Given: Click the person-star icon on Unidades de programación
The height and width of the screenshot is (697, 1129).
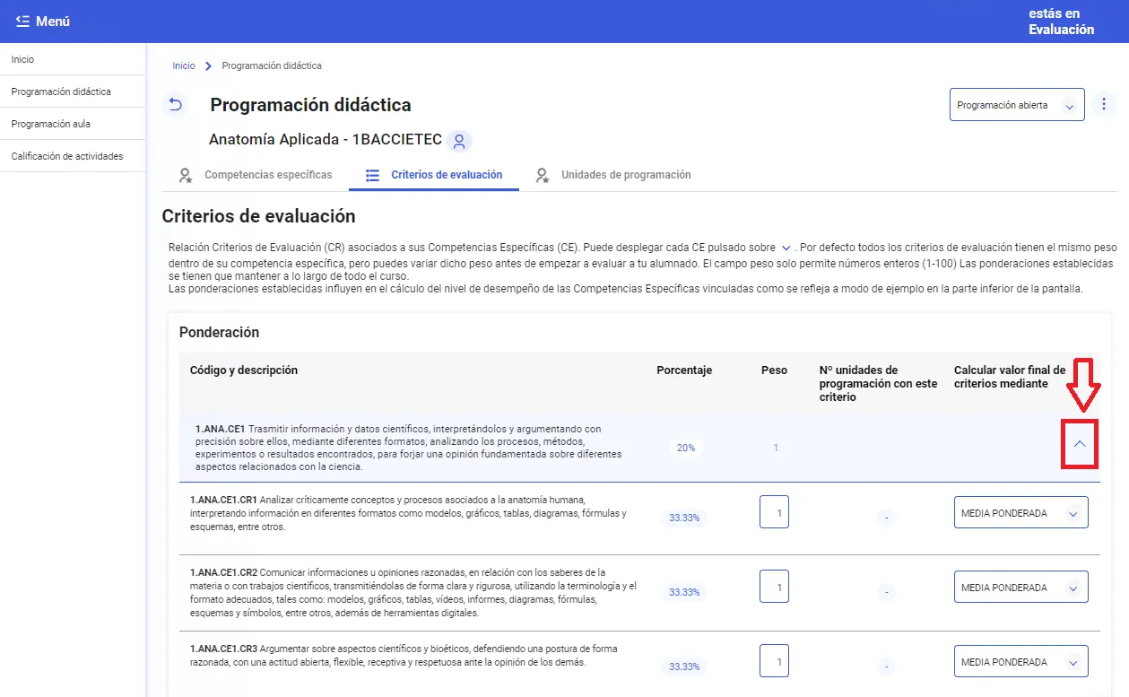Looking at the screenshot, I should click(x=542, y=175).
